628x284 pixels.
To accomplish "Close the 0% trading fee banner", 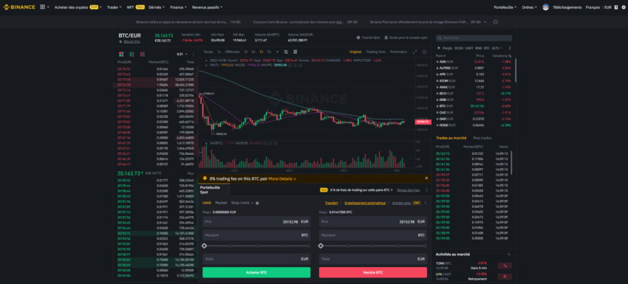I will (x=426, y=179).
